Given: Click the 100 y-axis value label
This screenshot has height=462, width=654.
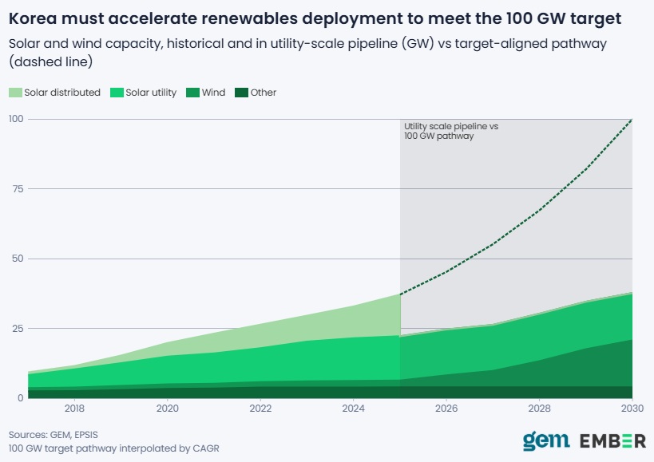Looking at the screenshot, I should [16, 119].
